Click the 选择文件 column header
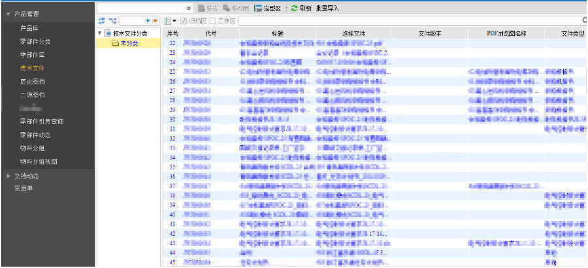The width and height of the screenshot is (588, 268). pyautogui.click(x=353, y=33)
